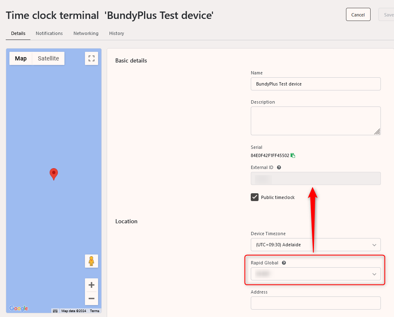
Task: Switch map to Map view
Action: [21, 58]
